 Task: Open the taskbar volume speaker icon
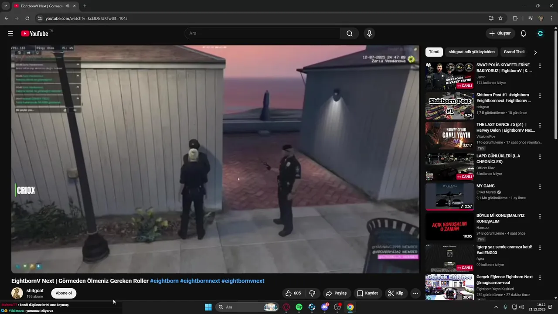522,307
